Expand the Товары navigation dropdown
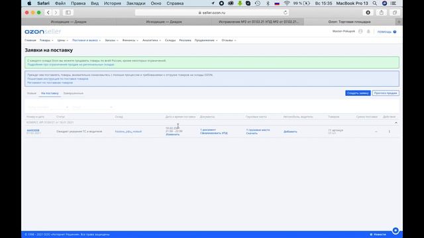This screenshot has width=424, height=238. 46,40
